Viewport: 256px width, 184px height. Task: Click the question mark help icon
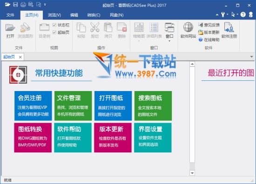[x=243, y=15]
